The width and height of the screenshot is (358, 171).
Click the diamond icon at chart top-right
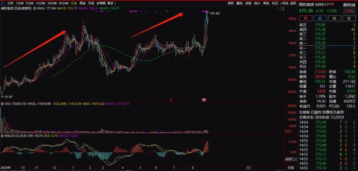277,8
